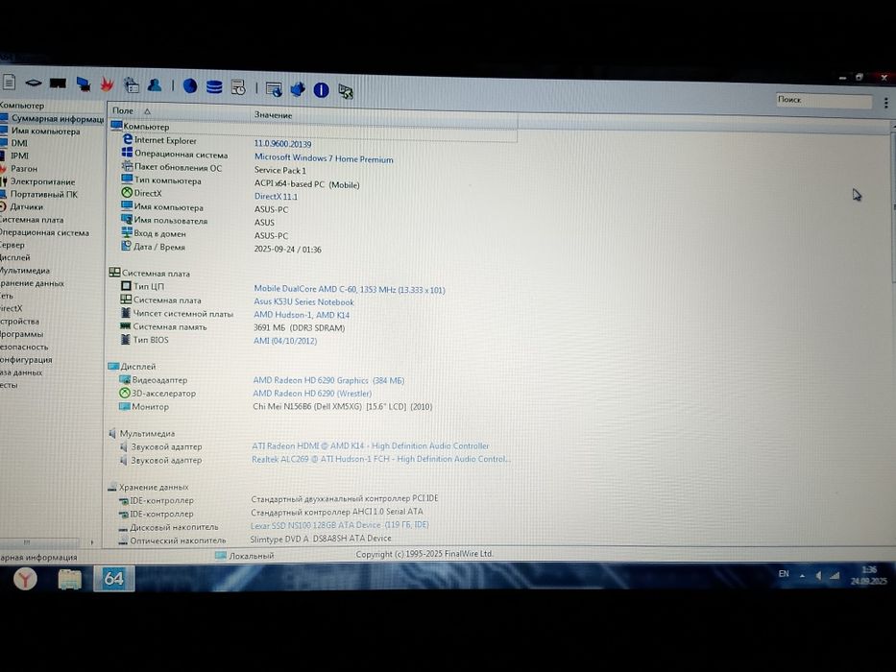Click the Report page icon in toolbar
896x672 pixels.
[x=9, y=83]
